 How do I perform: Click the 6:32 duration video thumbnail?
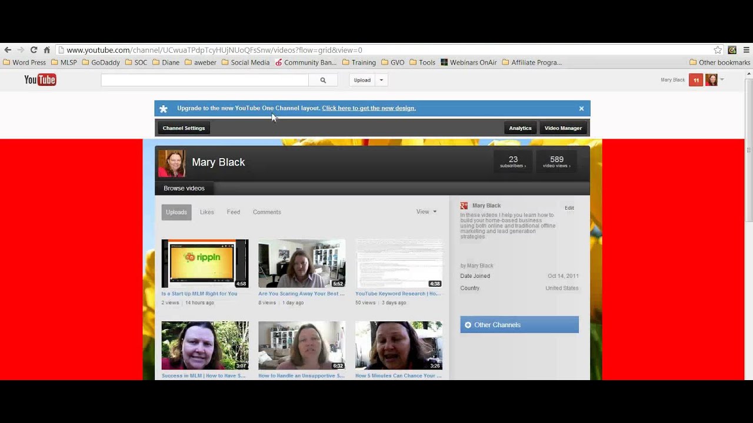point(302,345)
